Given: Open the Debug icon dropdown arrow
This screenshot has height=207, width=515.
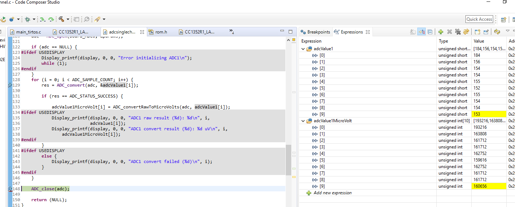Looking at the screenshot, I should pos(34,19).
